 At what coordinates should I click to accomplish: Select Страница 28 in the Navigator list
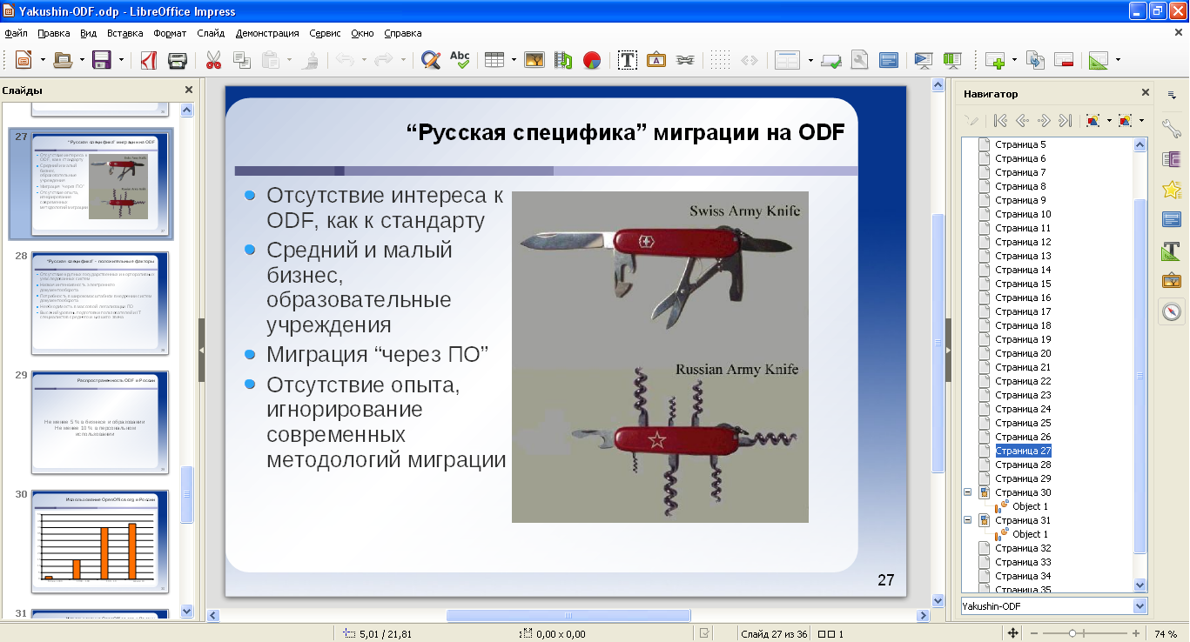coord(1023,465)
